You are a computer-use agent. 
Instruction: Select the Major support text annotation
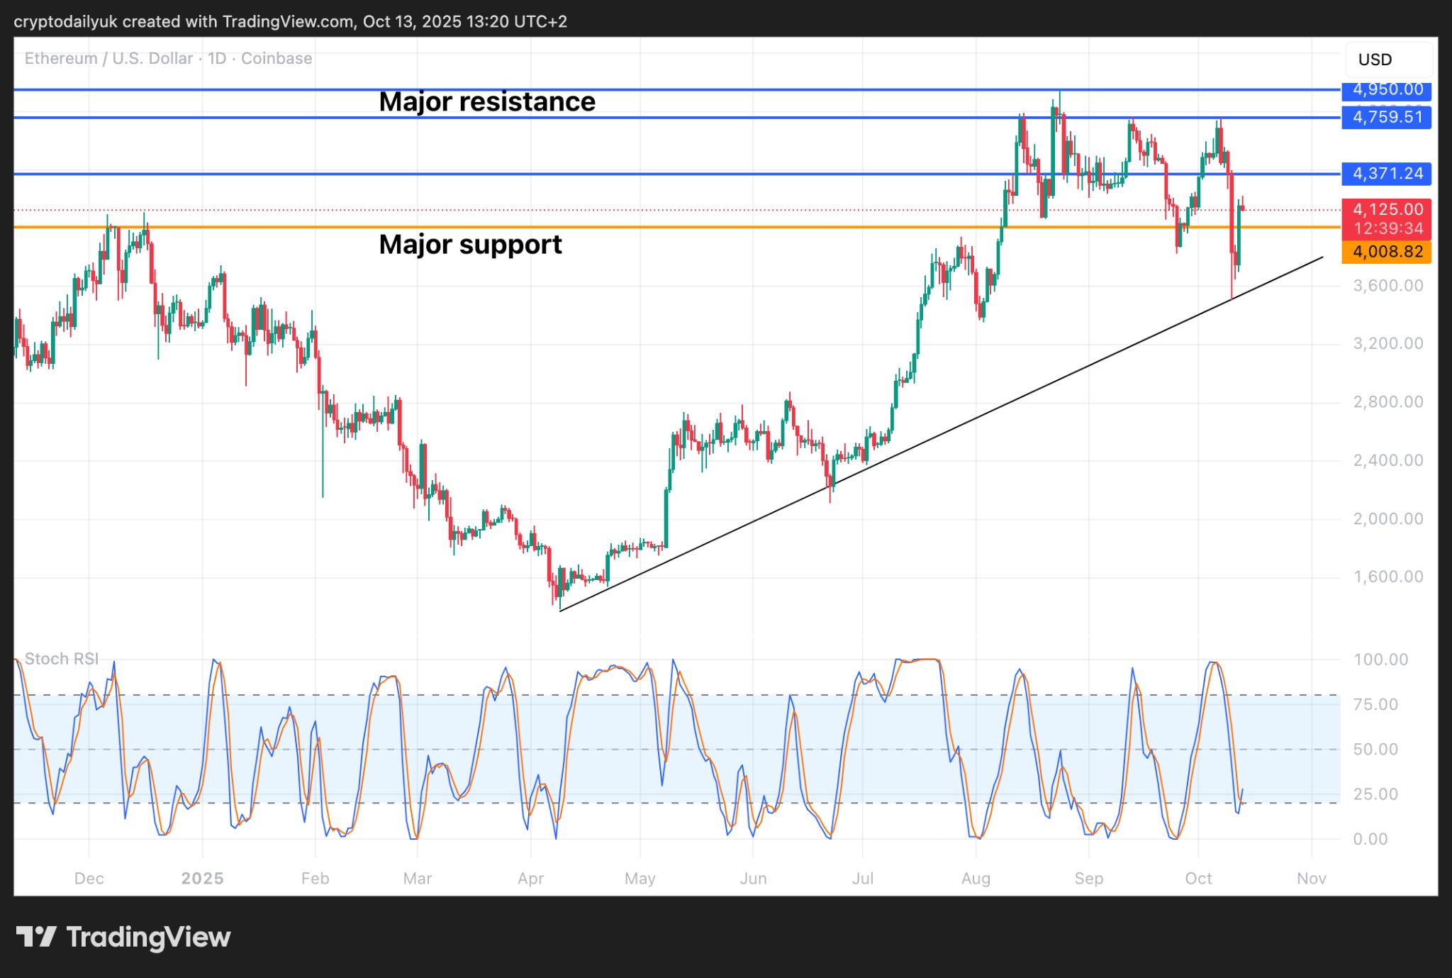click(x=470, y=245)
